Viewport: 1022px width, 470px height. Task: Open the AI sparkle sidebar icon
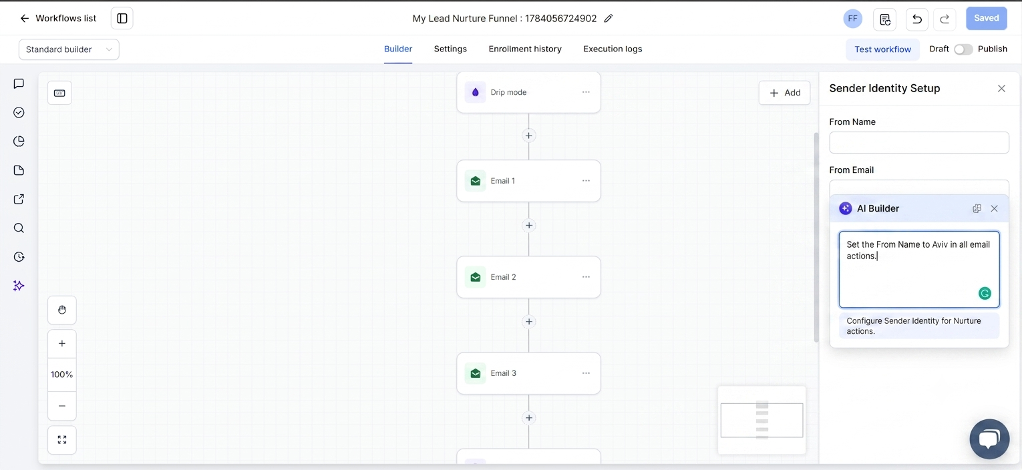(x=19, y=286)
